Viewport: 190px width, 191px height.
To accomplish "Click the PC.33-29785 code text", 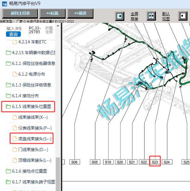I will tap(35, 30).
